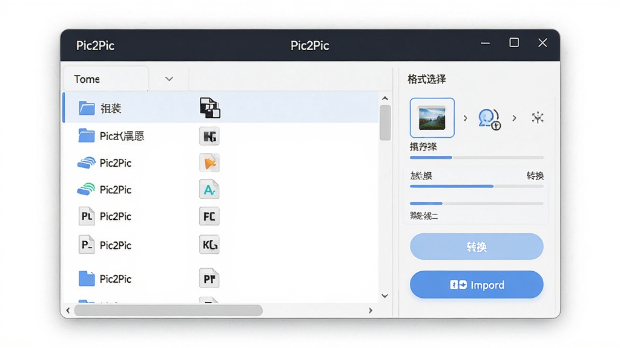Click the orange play file icon

(209, 163)
